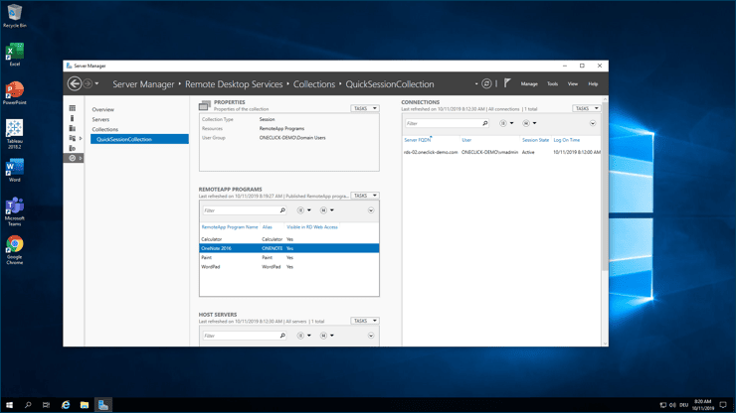
Task: Select the Remote Desktop Services sidebar icon
Action: 73,158
